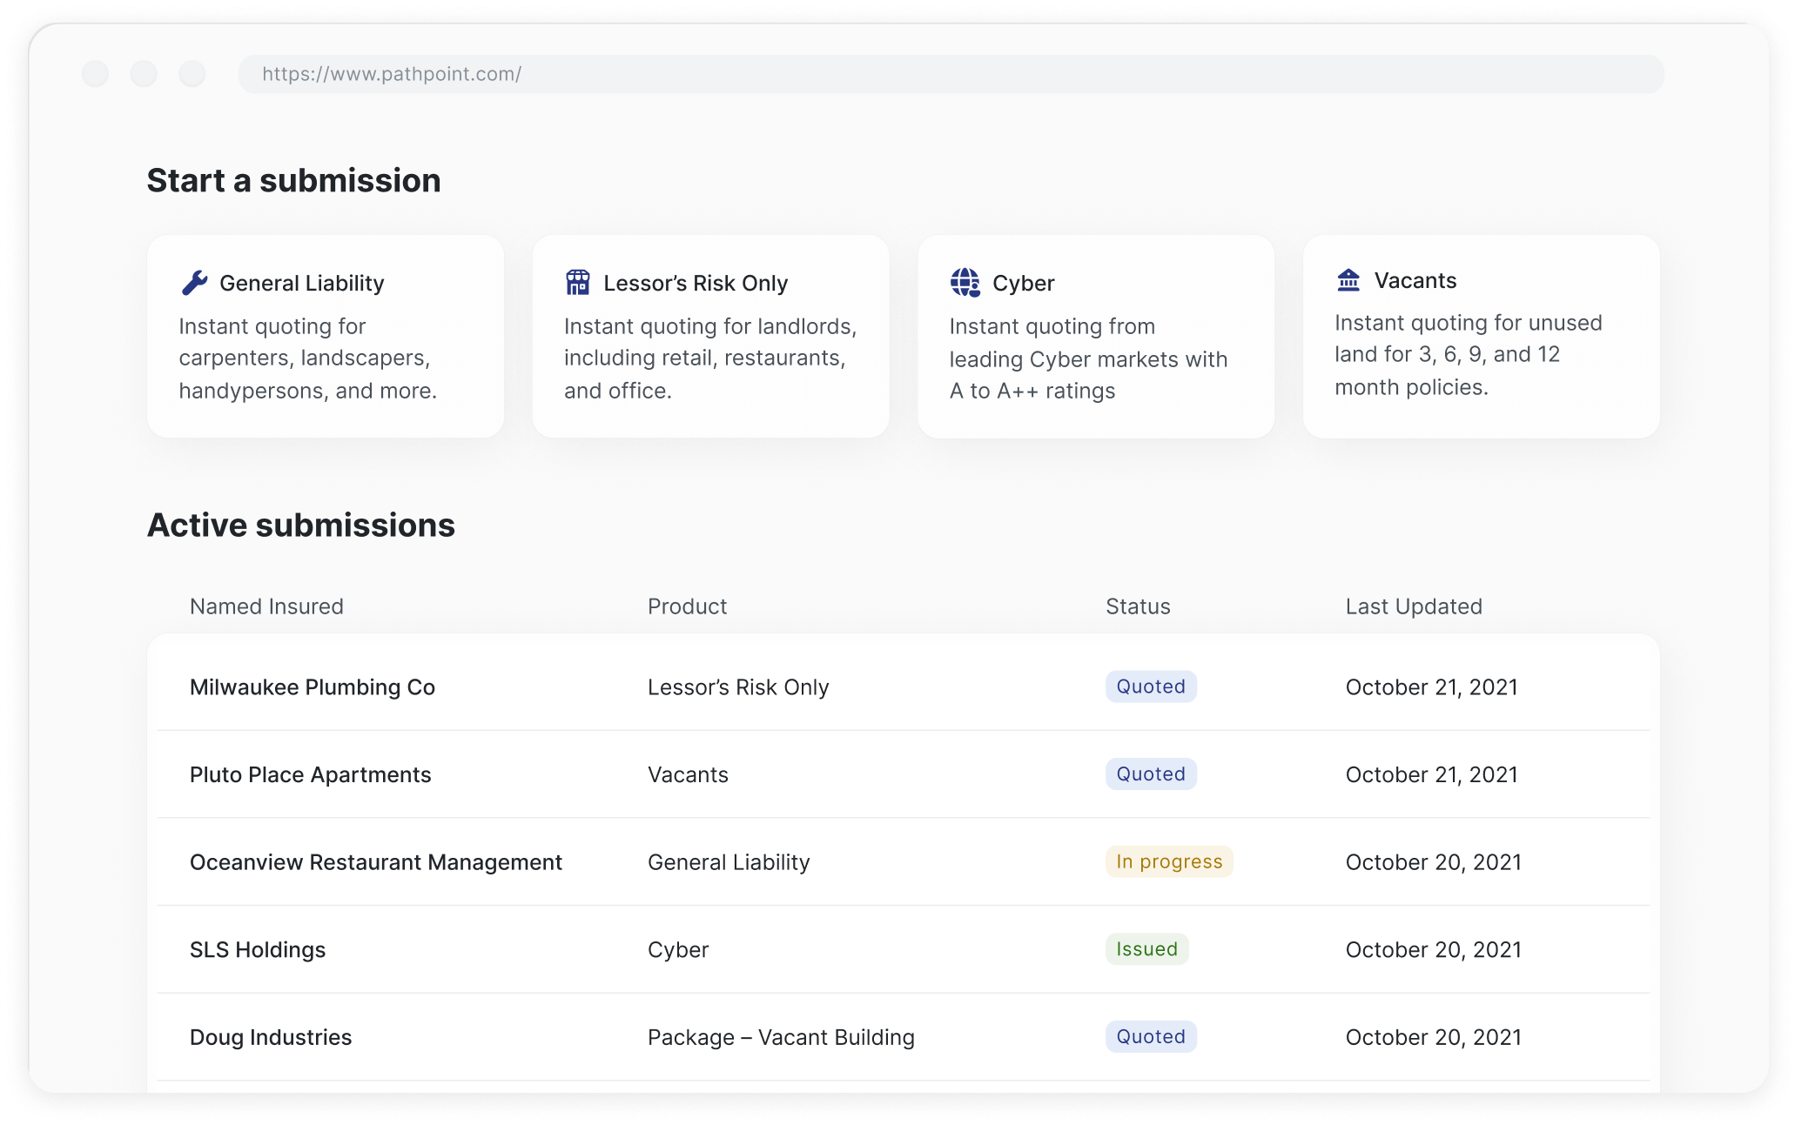Screen dimensions: 1795x1125
Task: Sort the table by Named Insured
Action: [x=266, y=606]
